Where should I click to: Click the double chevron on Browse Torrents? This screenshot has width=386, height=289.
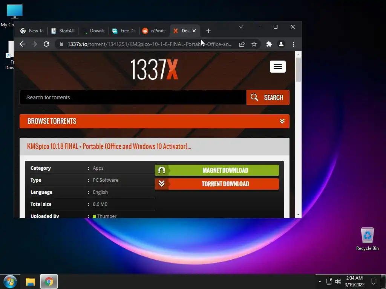click(x=282, y=121)
